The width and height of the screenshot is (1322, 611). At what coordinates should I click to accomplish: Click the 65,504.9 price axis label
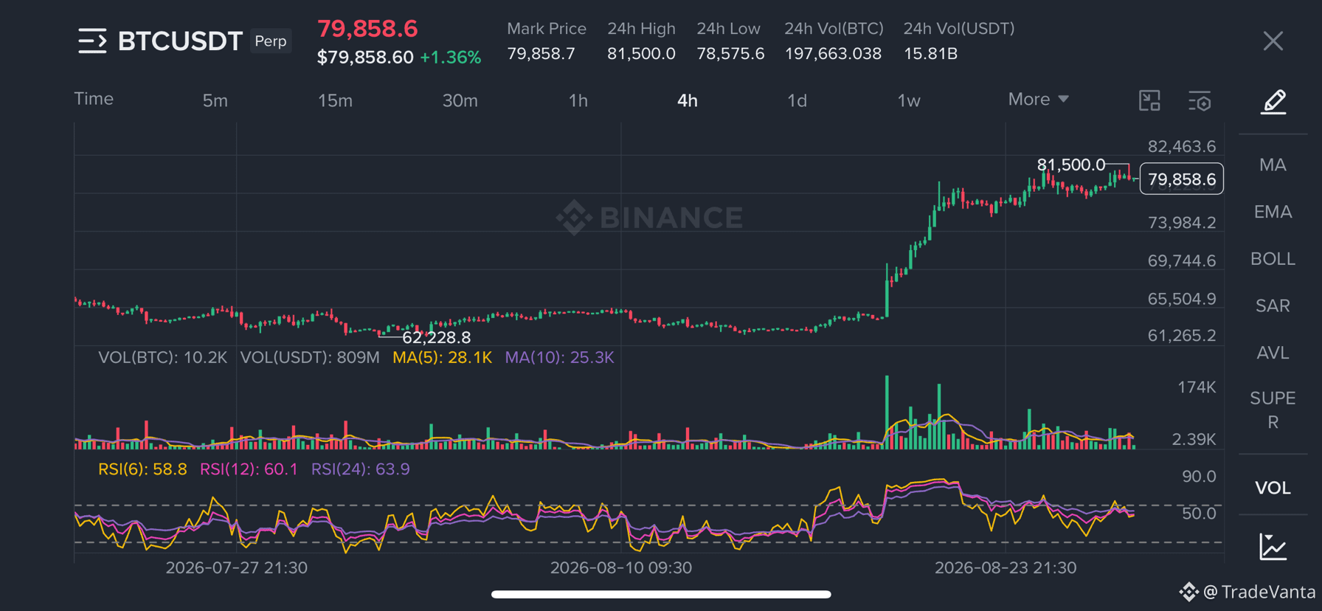tap(1182, 299)
